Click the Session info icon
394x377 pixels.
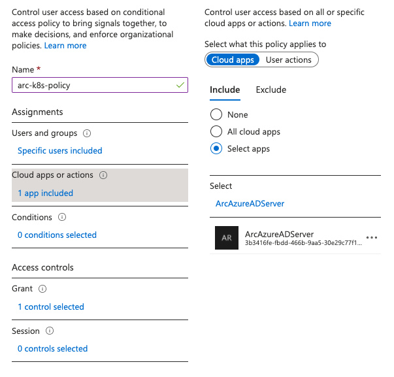[50, 331]
